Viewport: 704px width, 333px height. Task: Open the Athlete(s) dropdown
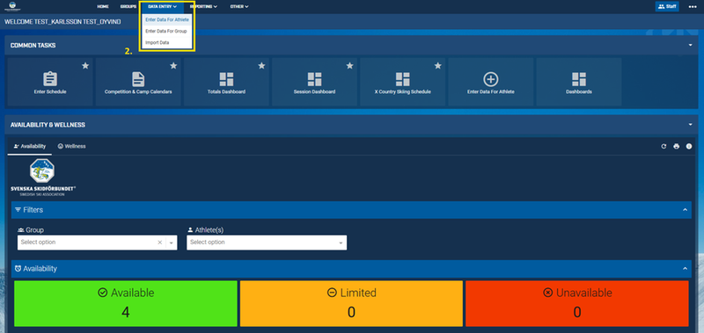(x=267, y=243)
